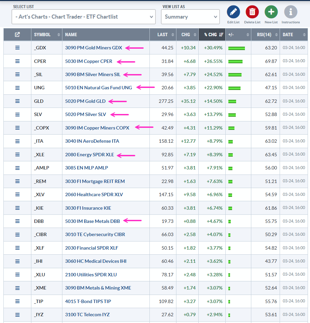
Task: Open the row menu icon for _IYZ
Action: coord(18,315)
